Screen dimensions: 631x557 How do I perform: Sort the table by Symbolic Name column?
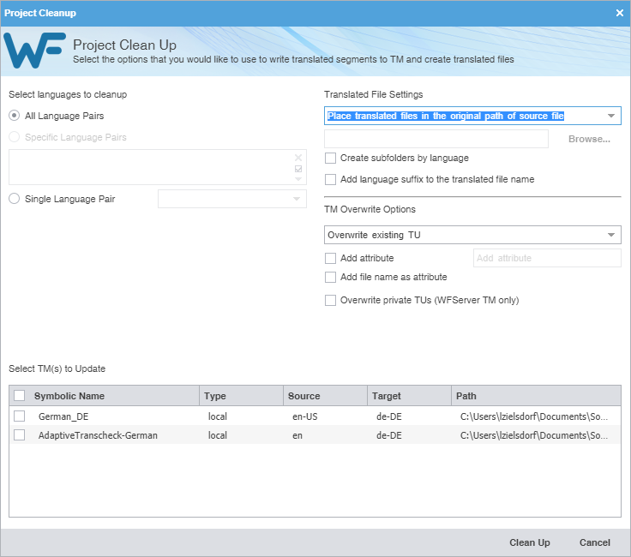69,396
